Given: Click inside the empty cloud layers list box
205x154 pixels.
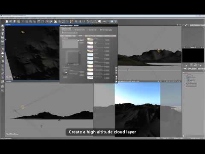Looking at the screenshot, I should click(70, 44).
